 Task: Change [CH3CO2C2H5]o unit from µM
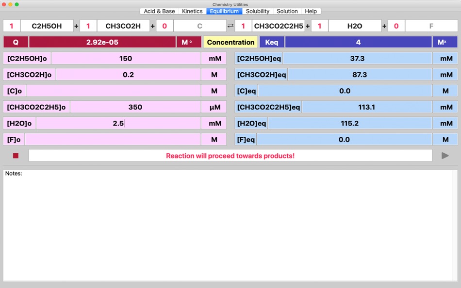(x=214, y=107)
